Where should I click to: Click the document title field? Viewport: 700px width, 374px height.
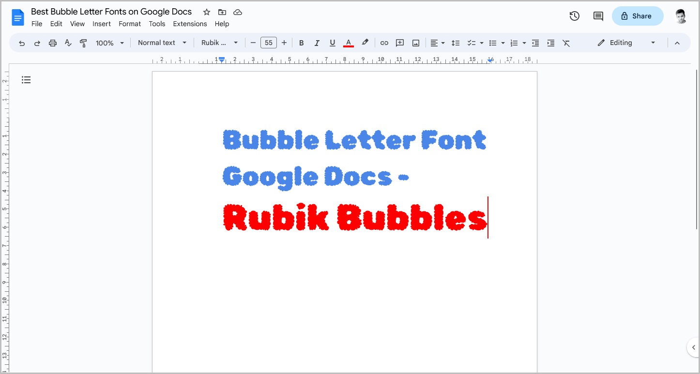111,12
